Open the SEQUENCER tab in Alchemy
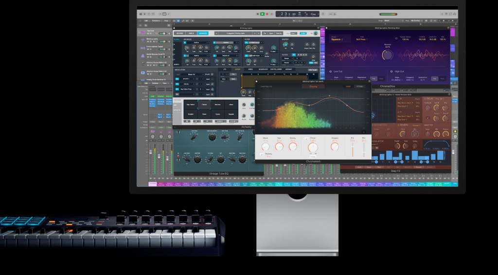This screenshot has width=498, height=275. point(263,69)
